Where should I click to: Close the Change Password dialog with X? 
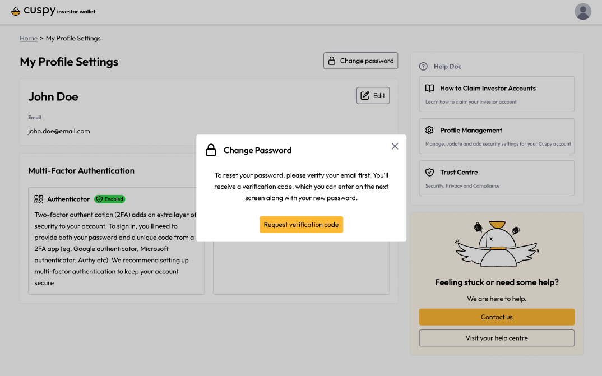(x=395, y=146)
